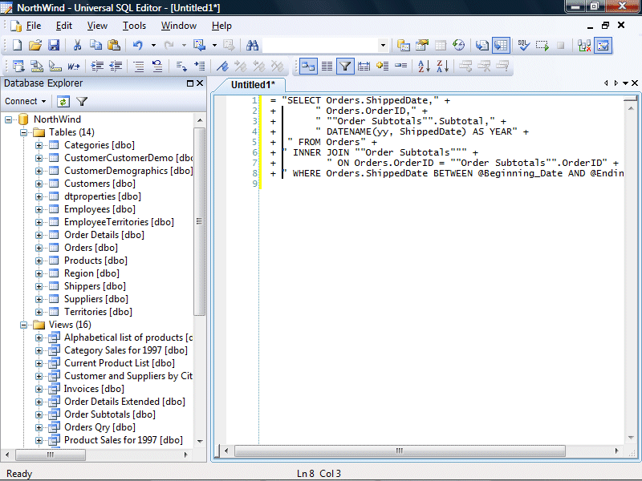The image size is (642, 481).
Task: Open the document tab list dropdown arrow
Action: [626, 83]
